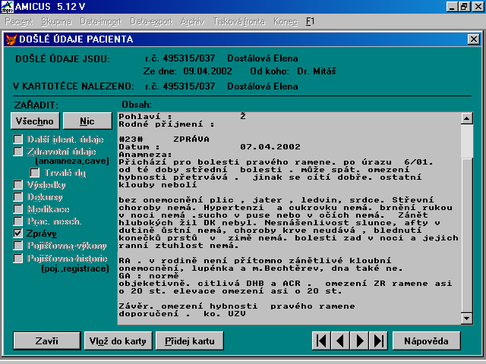Screen dimensions: 486x364
Task: Jump to the last record arrow
Action: tap(378, 340)
